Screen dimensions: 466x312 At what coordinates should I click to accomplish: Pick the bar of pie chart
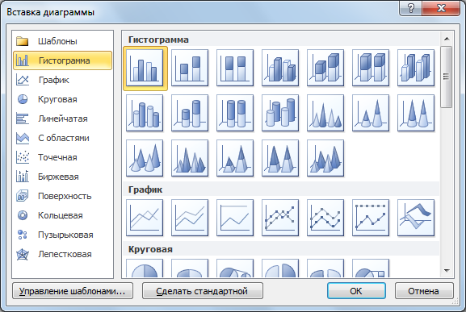point(371,268)
